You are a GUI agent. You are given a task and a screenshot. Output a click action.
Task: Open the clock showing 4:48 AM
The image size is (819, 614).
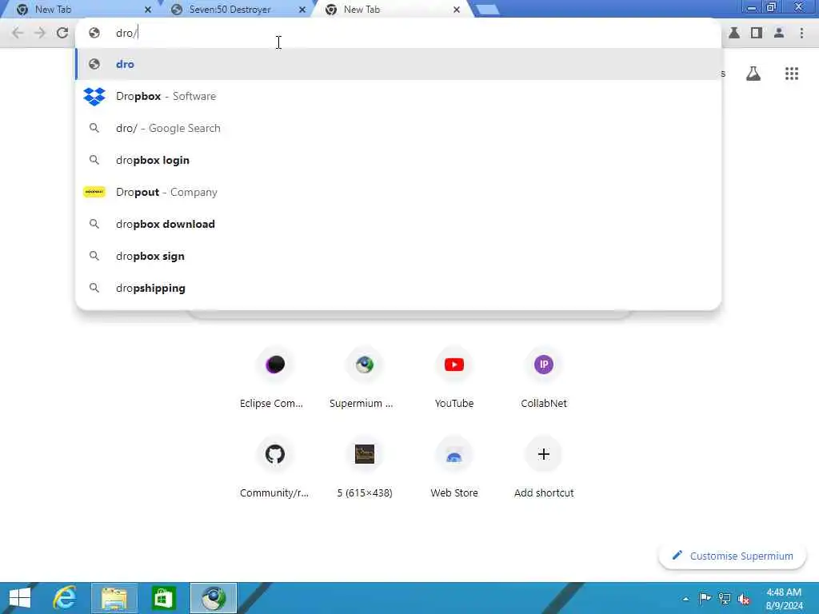(x=784, y=599)
